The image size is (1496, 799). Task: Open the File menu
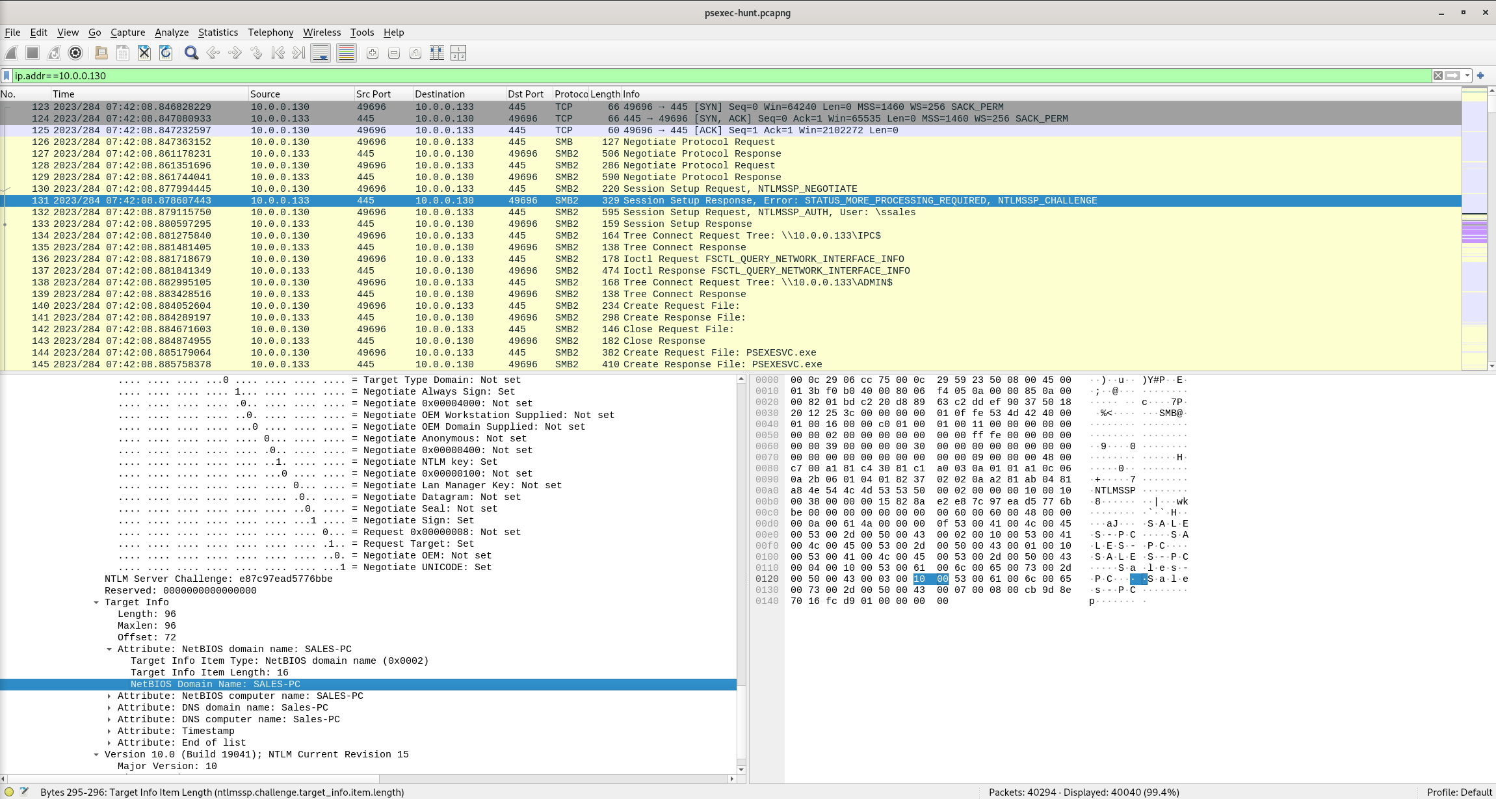[x=12, y=33]
